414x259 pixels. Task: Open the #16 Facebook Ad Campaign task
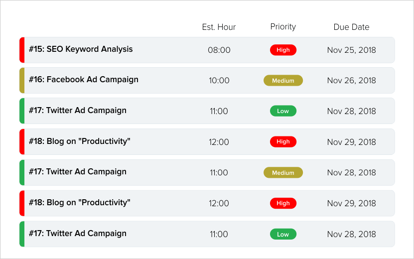[x=84, y=80]
